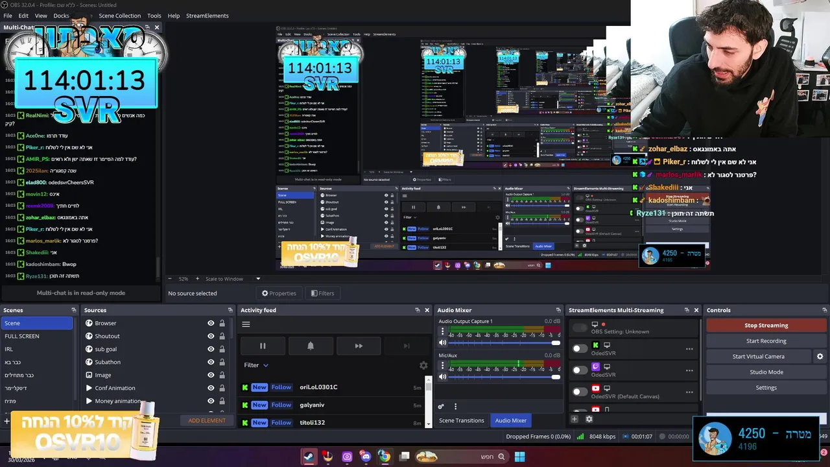This screenshot has width=830, height=467.
Task: Pause the Activity feed alerts
Action: (263, 346)
